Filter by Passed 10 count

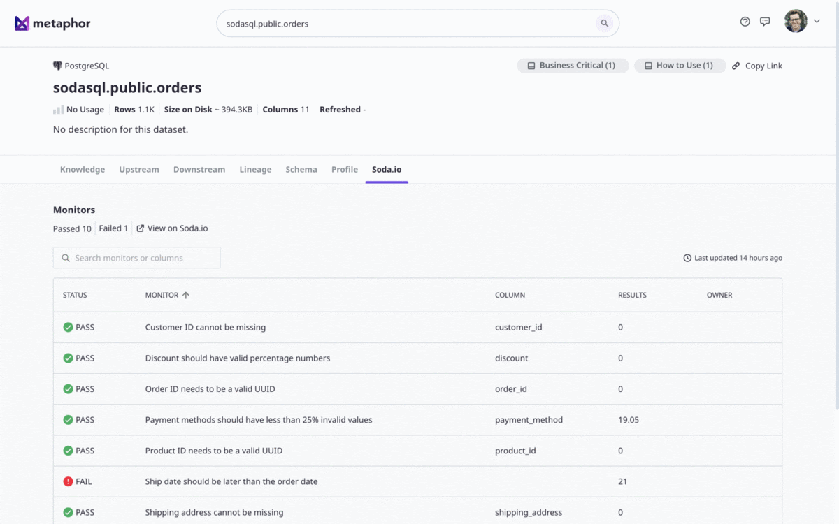[x=72, y=228]
